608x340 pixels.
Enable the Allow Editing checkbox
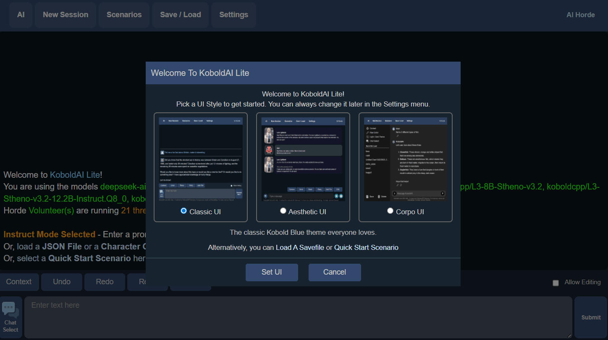(556, 283)
